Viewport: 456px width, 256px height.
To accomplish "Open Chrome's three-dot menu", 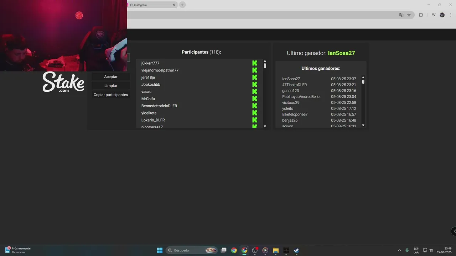I will [x=451, y=15].
